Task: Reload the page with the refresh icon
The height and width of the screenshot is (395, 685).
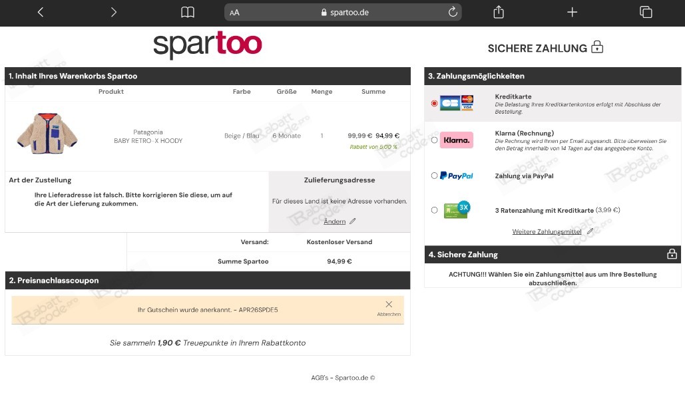Action: (452, 12)
